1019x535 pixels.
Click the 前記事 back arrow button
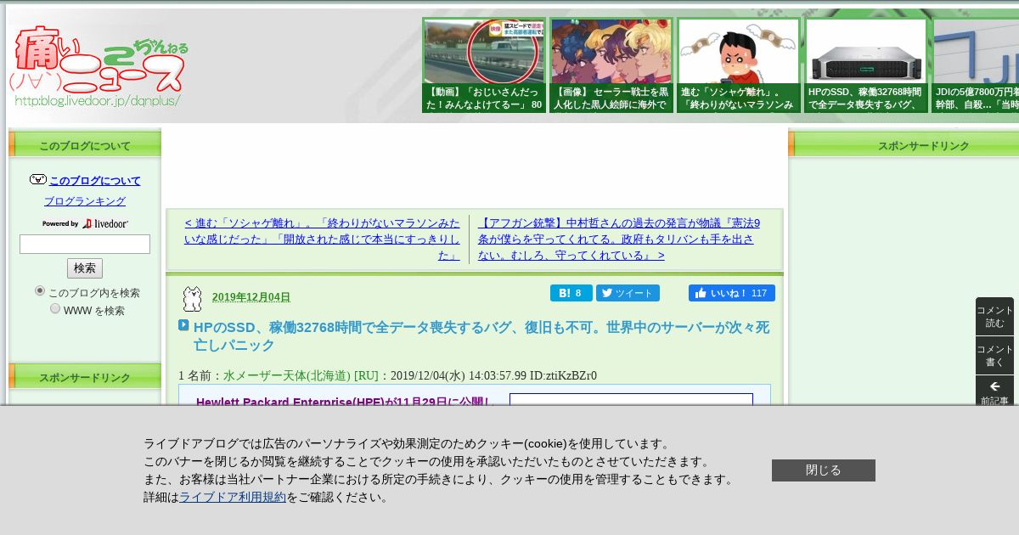994,391
